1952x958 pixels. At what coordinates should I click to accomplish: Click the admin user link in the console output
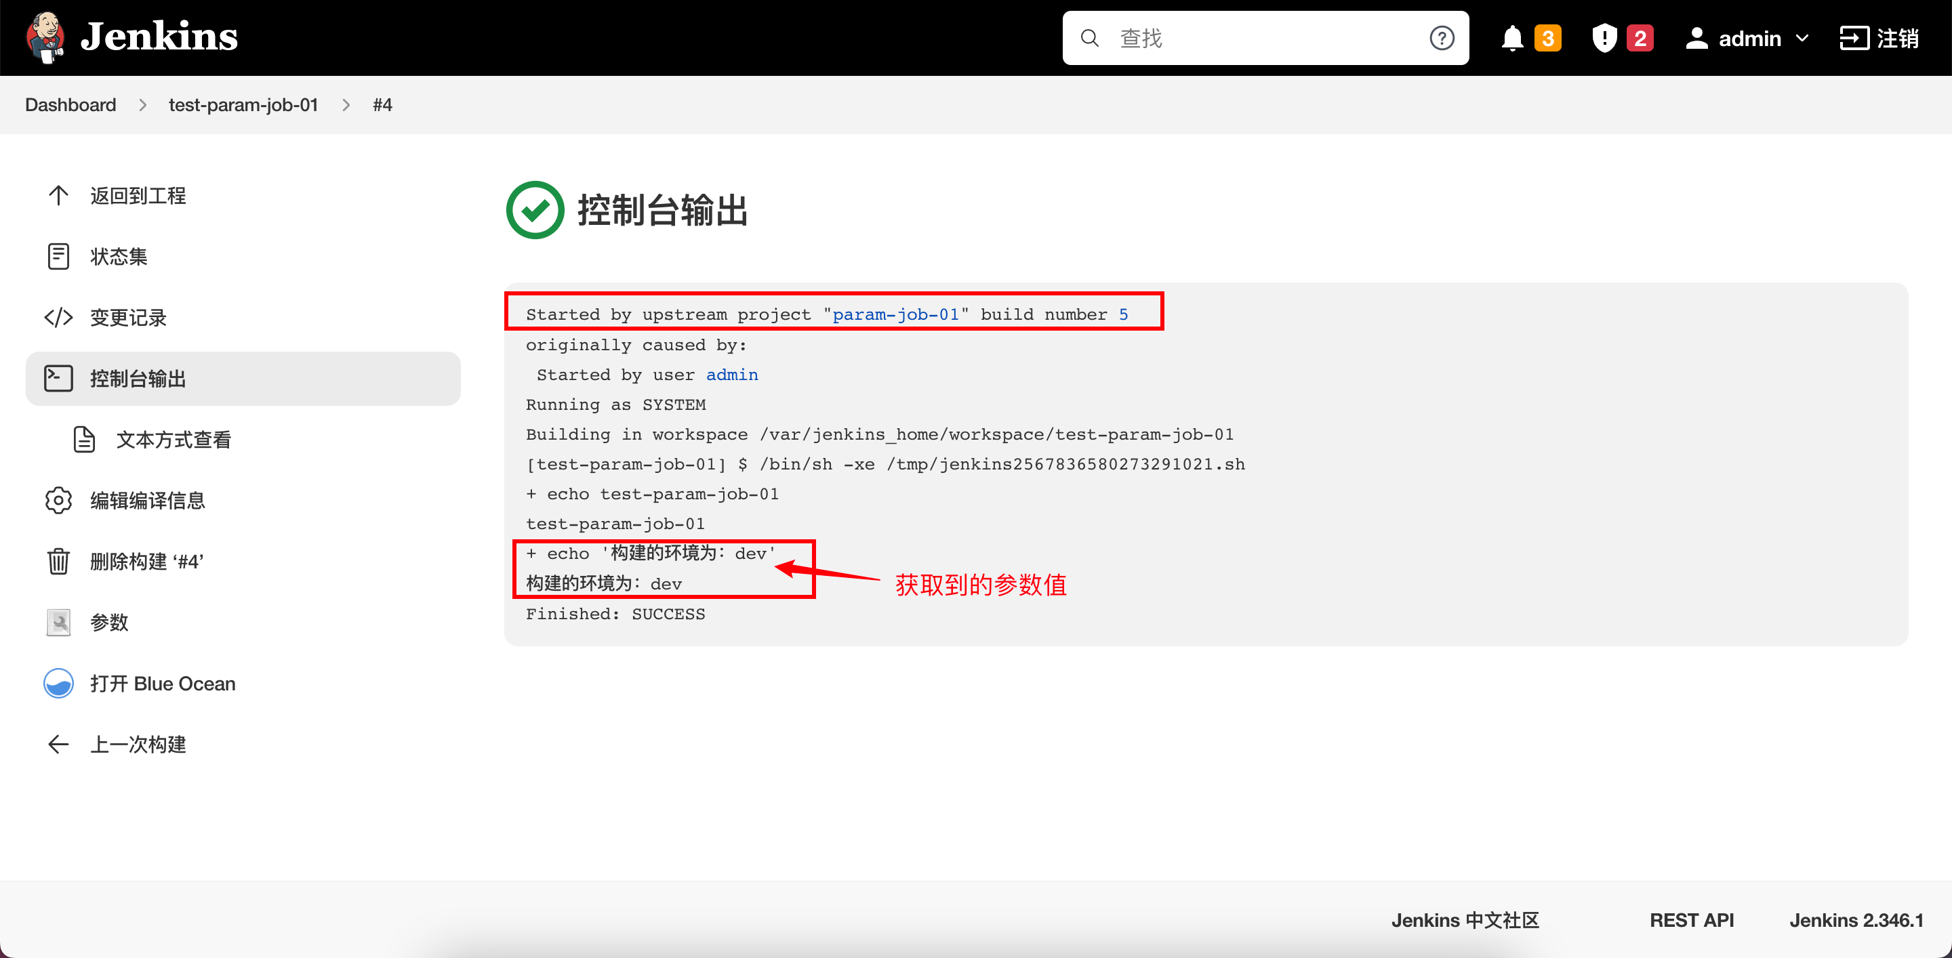click(x=731, y=375)
